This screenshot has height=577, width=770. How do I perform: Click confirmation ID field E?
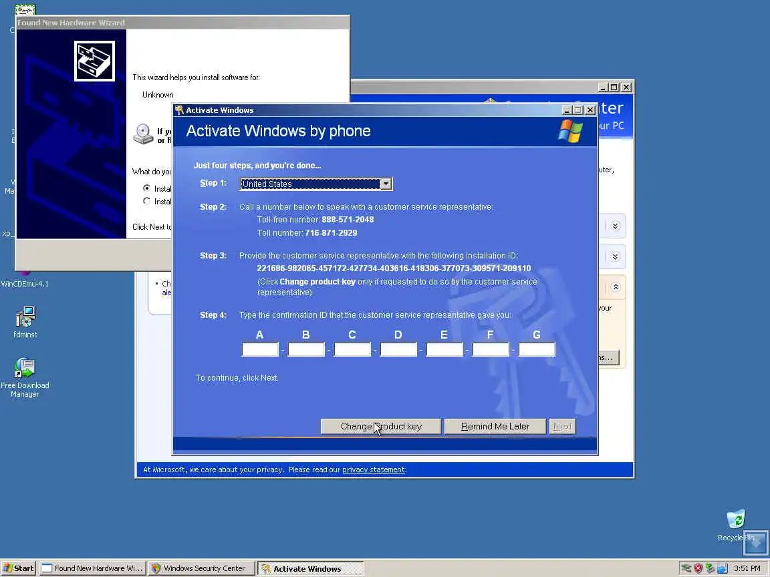(x=444, y=349)
